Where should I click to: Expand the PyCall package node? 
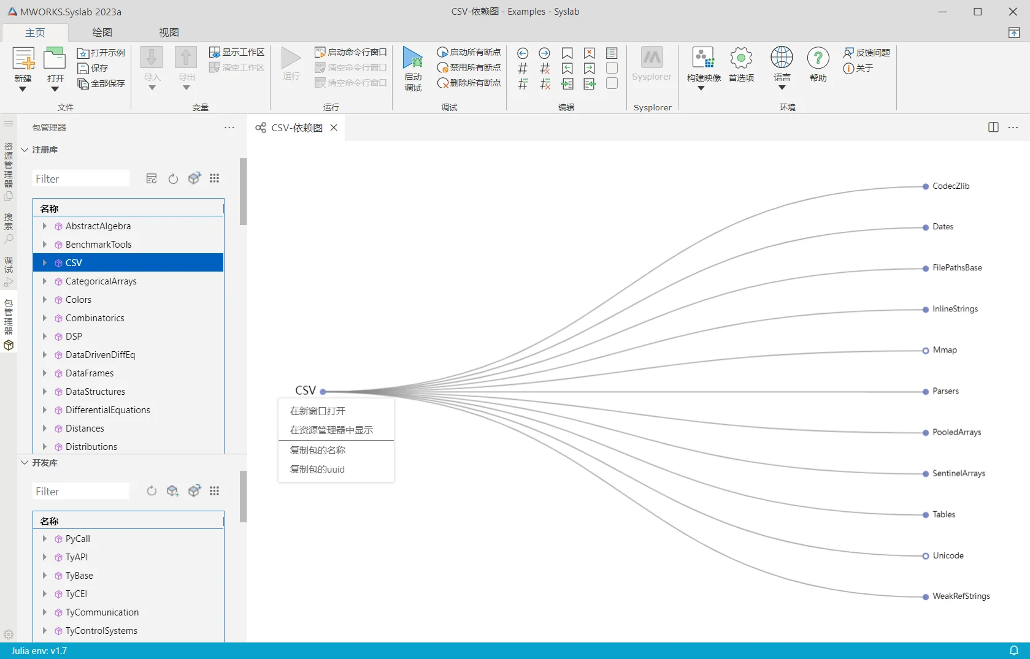[x=44, y=539]
